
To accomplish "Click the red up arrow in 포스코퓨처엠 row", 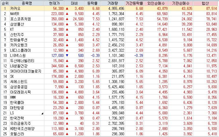I will (x=67, y=19).
